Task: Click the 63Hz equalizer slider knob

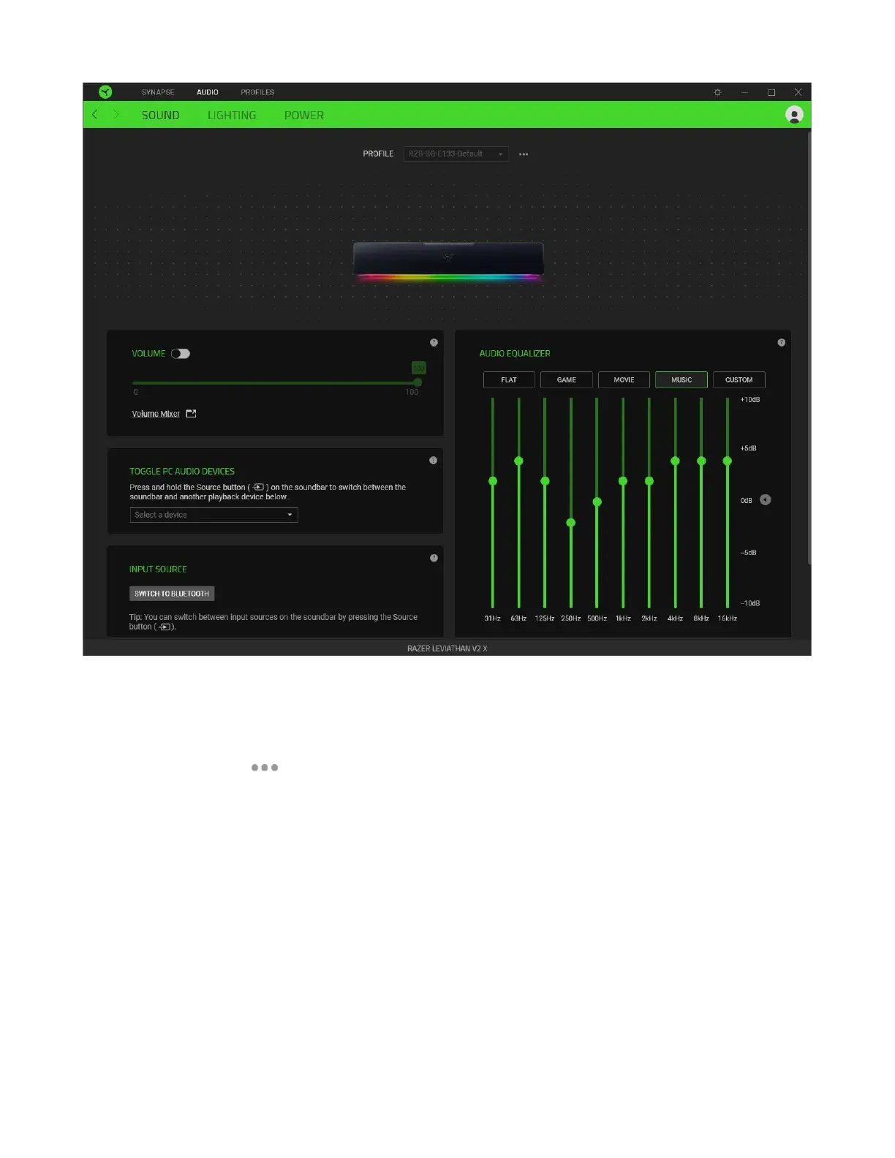Action: 518,461
